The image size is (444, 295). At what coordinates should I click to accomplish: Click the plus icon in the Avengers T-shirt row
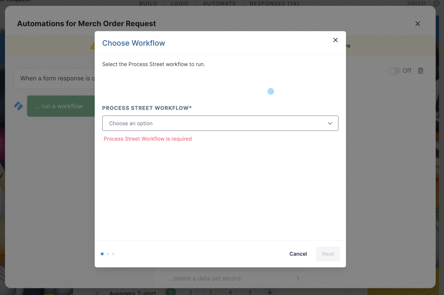270,292
